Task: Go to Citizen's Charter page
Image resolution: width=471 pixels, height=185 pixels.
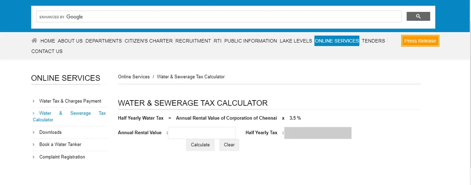Action: pos(148,41)
